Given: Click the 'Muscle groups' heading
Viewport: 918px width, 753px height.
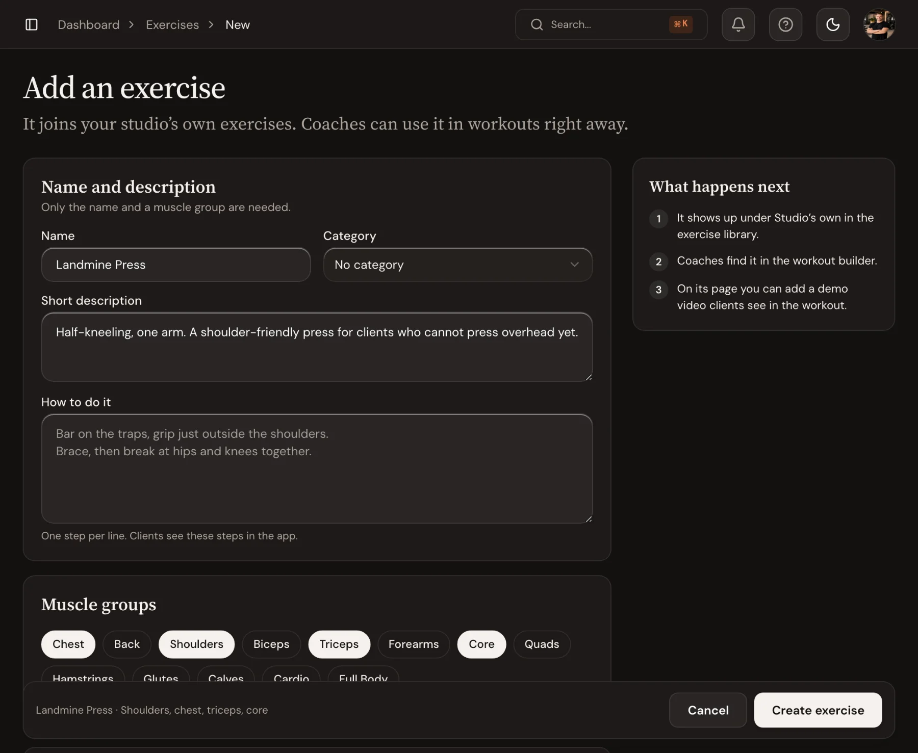Looking at the screenshot, I should pos(98,605).
